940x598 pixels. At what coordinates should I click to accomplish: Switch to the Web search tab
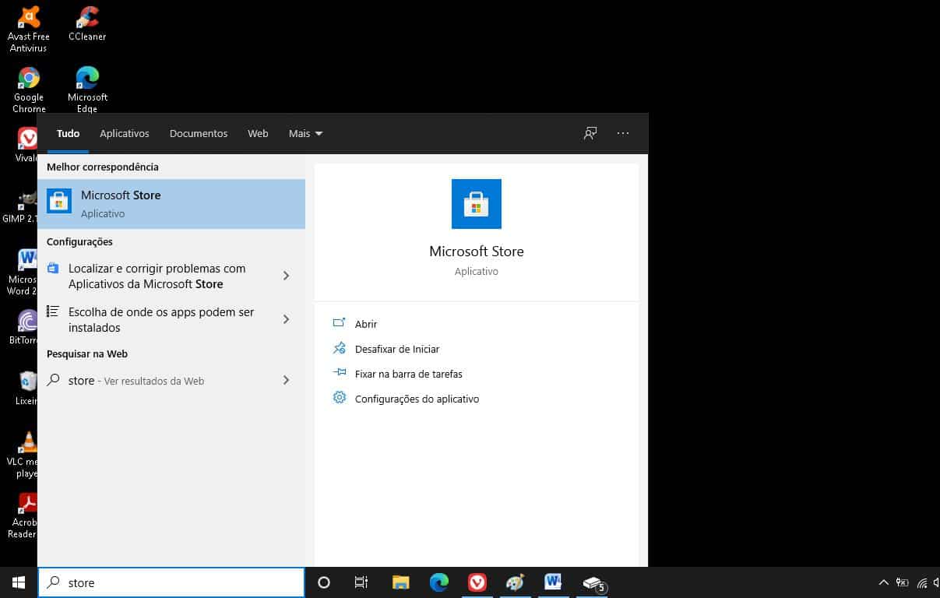pyautogui.click(x=258, y=133)
